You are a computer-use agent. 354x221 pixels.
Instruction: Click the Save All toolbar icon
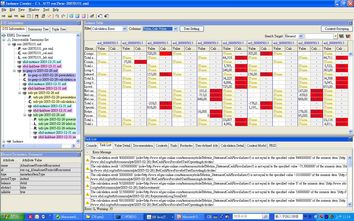[43, 16]
